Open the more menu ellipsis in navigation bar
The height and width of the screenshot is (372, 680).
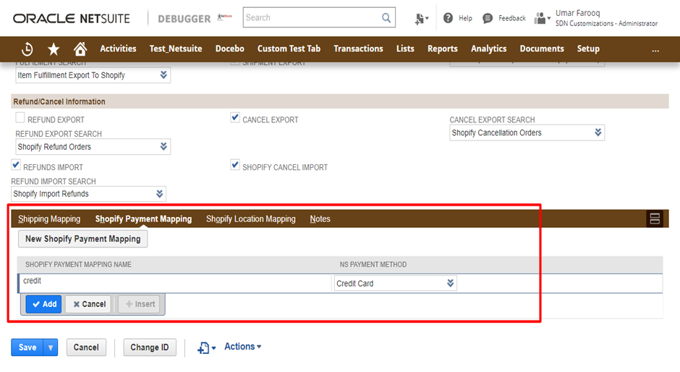655,49
